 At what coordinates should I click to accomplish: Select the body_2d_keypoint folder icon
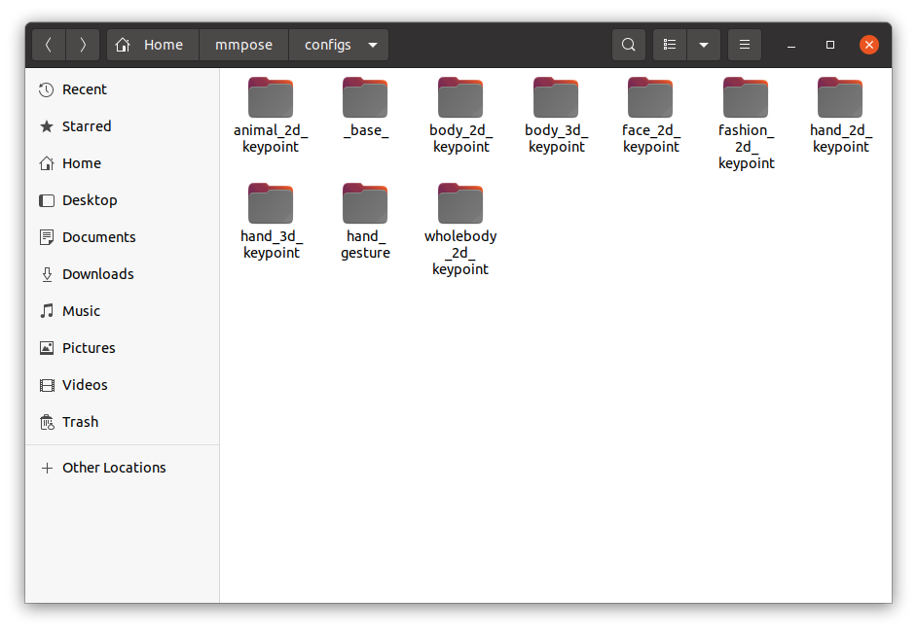pos(460,97)
